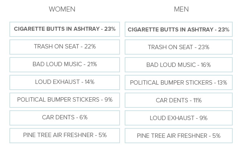Pick women's Political Bumper Stickers 9% box

[x=65, y=100]
